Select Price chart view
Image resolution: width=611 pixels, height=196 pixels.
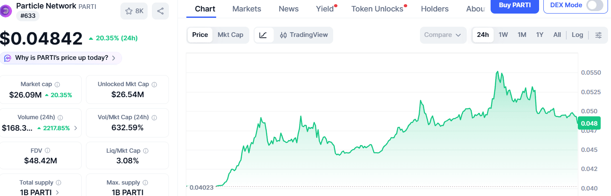coord(200,35)
